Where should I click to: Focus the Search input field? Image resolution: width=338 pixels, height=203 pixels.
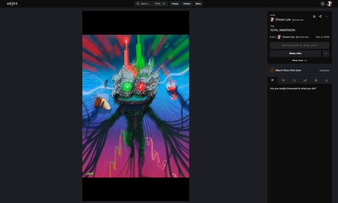click(151, 3)
